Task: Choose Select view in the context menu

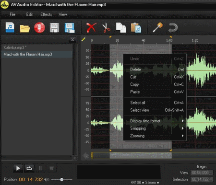Action: [x=155, y=110]
